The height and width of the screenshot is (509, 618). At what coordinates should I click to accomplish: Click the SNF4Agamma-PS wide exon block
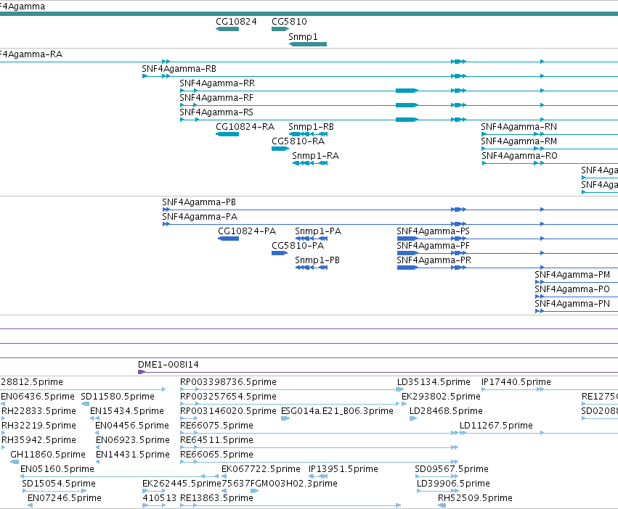pos(407,239)
